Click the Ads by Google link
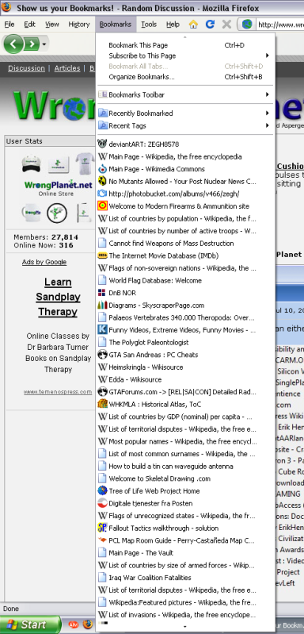Image resolution: width=304 pixels, height=634 pixels. pos(44,262)
